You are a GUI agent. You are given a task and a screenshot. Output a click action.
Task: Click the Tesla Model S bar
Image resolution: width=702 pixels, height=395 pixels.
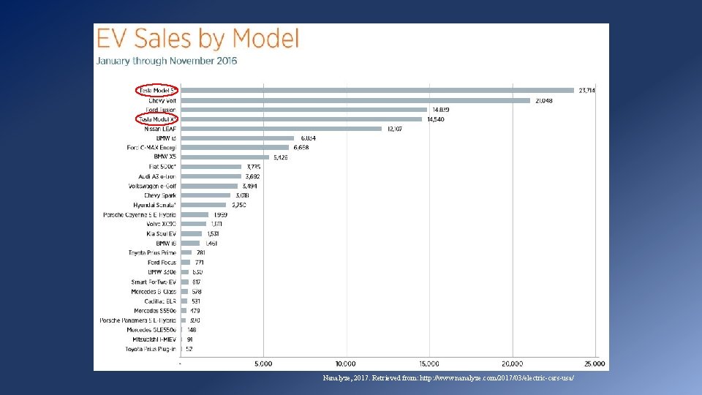377,91
